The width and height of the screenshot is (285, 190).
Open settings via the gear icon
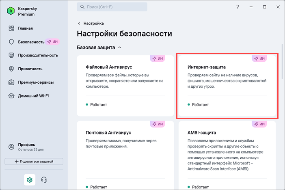(x=30, y=179)
